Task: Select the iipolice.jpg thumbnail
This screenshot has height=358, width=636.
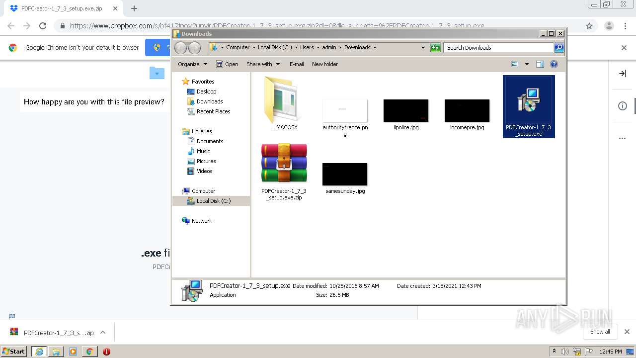Action: (406, 110)
